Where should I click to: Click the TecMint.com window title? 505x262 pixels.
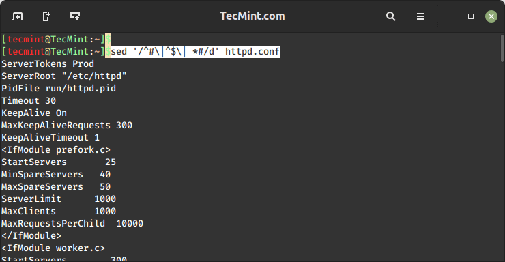click(252, 16)
